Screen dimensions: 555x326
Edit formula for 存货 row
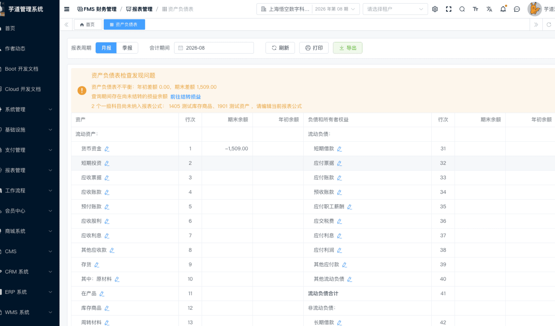coord(97,265)
